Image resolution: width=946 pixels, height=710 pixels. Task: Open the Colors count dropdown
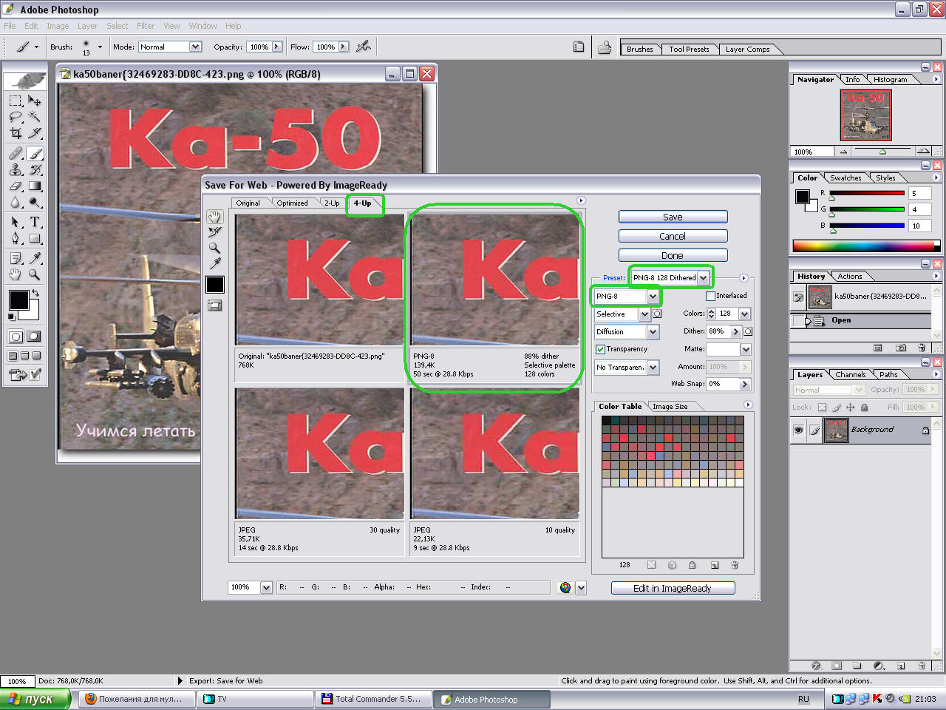[745, 314]
